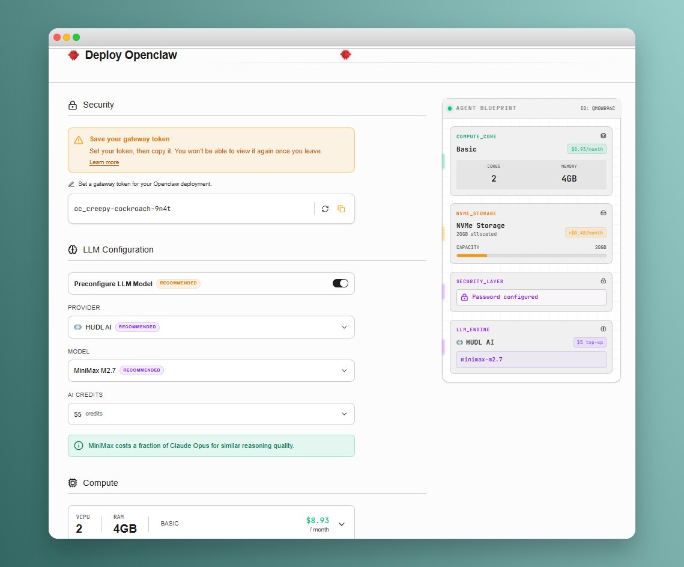Click the chip icon beside the Compute heading

[73, 483]
